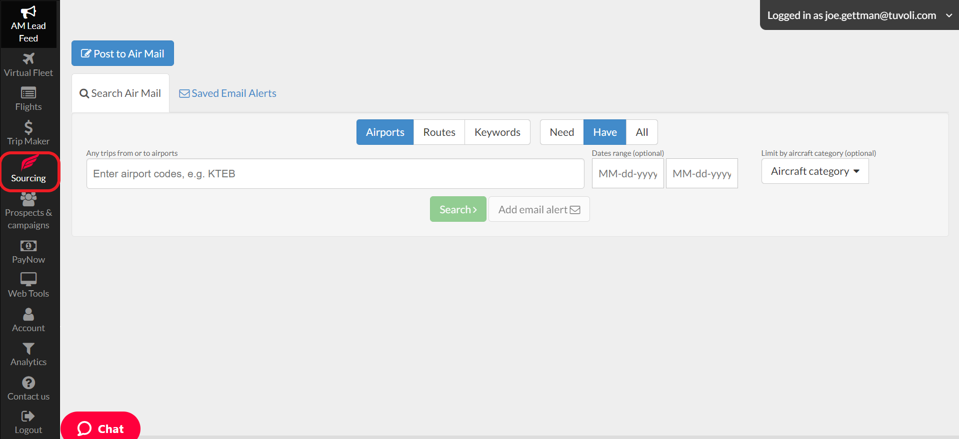The image size is (959, 439).
Task: Select the Have filter toggle
Action: (604, 132)
